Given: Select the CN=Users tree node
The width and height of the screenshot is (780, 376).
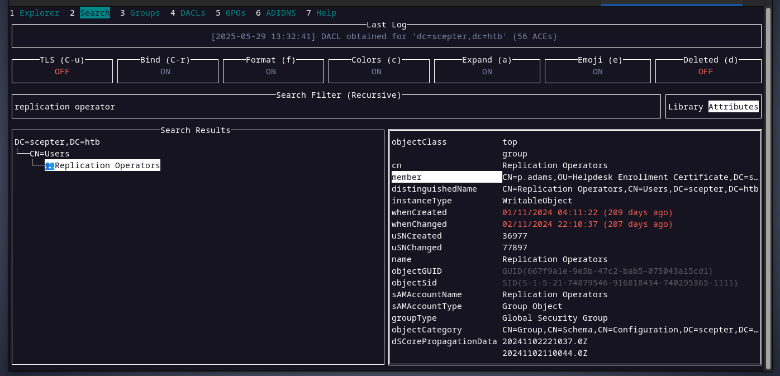Looking at the screenshot, I should click(49, 154).
